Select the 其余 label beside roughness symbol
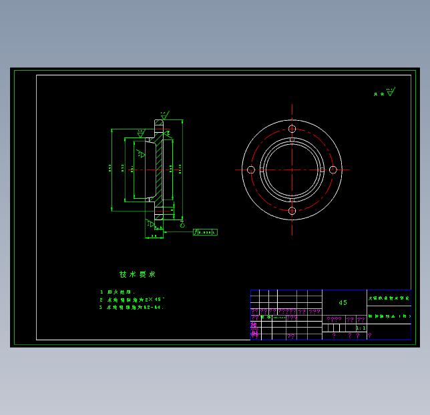The width and height of the screenshot is (430, 415). coord(379,94)
